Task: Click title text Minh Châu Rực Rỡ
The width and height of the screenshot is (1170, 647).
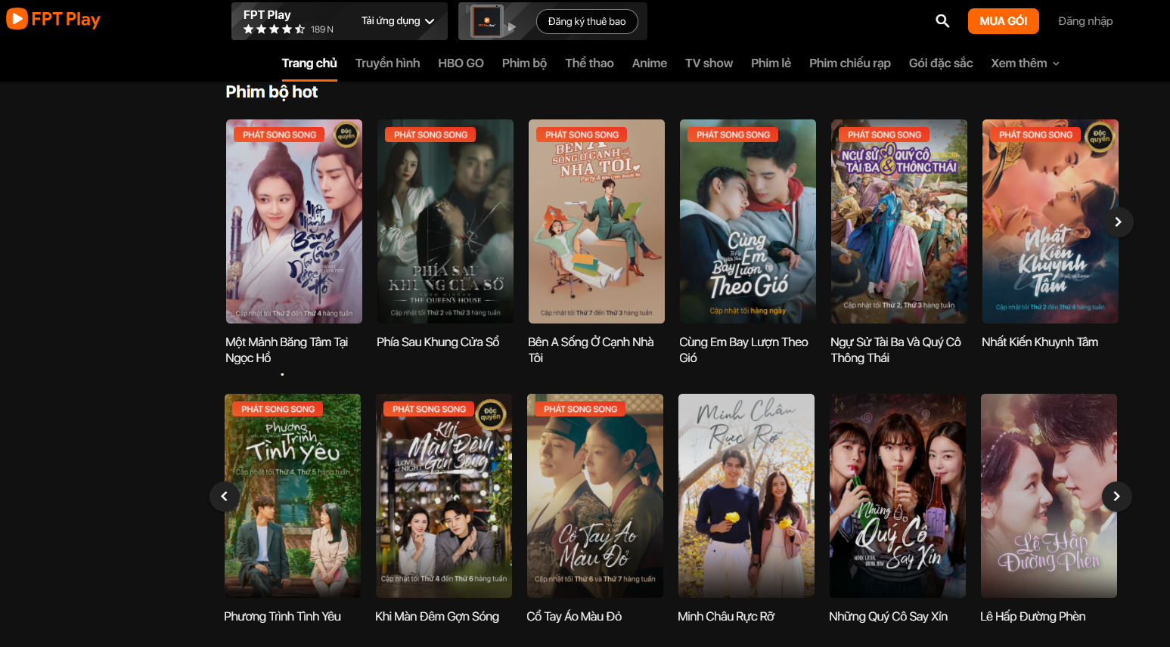Action: coord(726,617)
